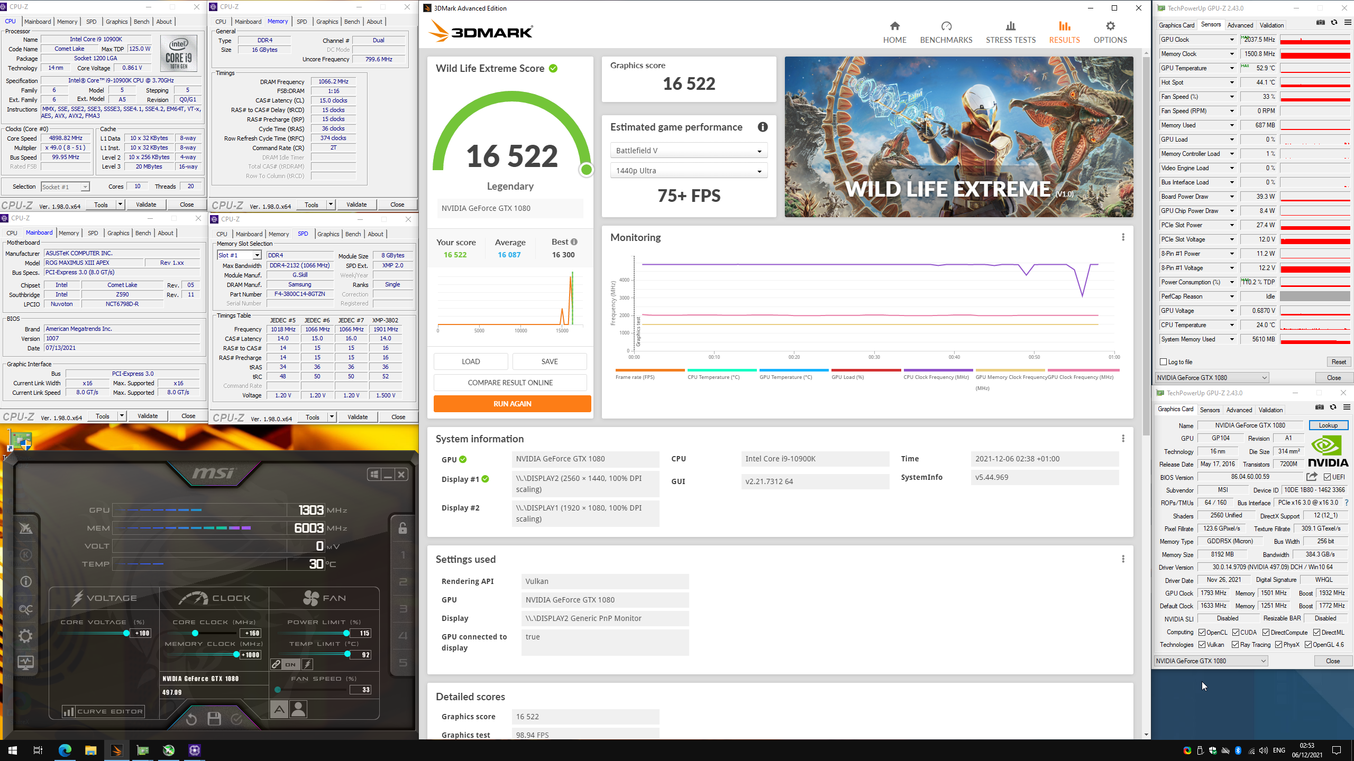This screenshot has height=761, width=1354.
Task: Expand the System Memory Used sensor dropdown
Action: click(x=1232, y=339)
